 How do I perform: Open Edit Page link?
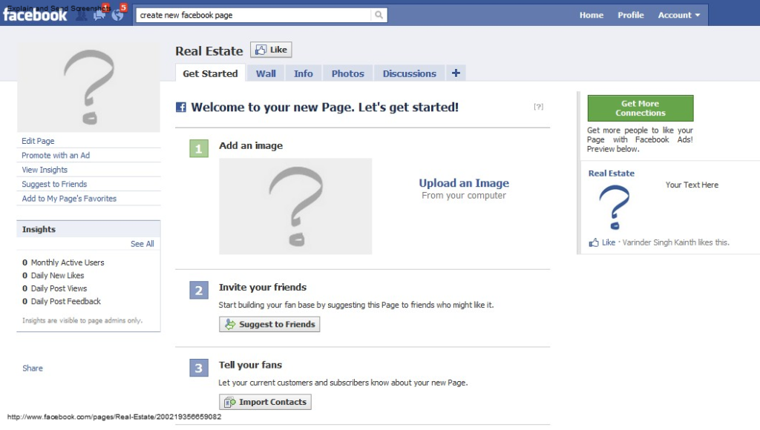(x=38, y=141)
